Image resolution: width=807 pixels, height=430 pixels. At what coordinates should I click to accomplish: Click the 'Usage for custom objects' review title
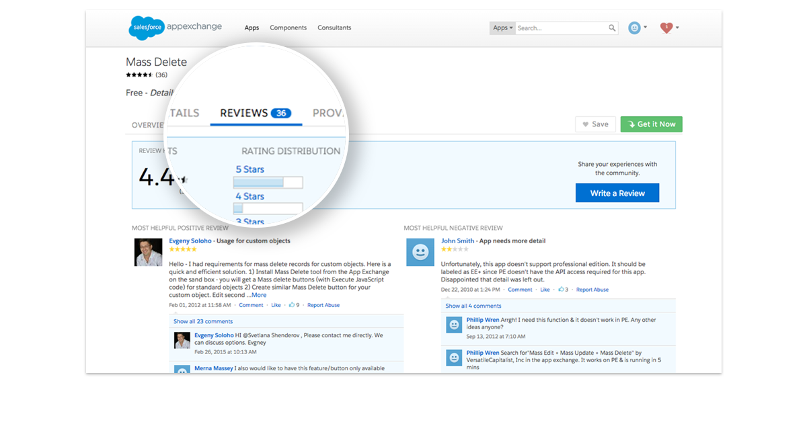click(x=254, y=241)
